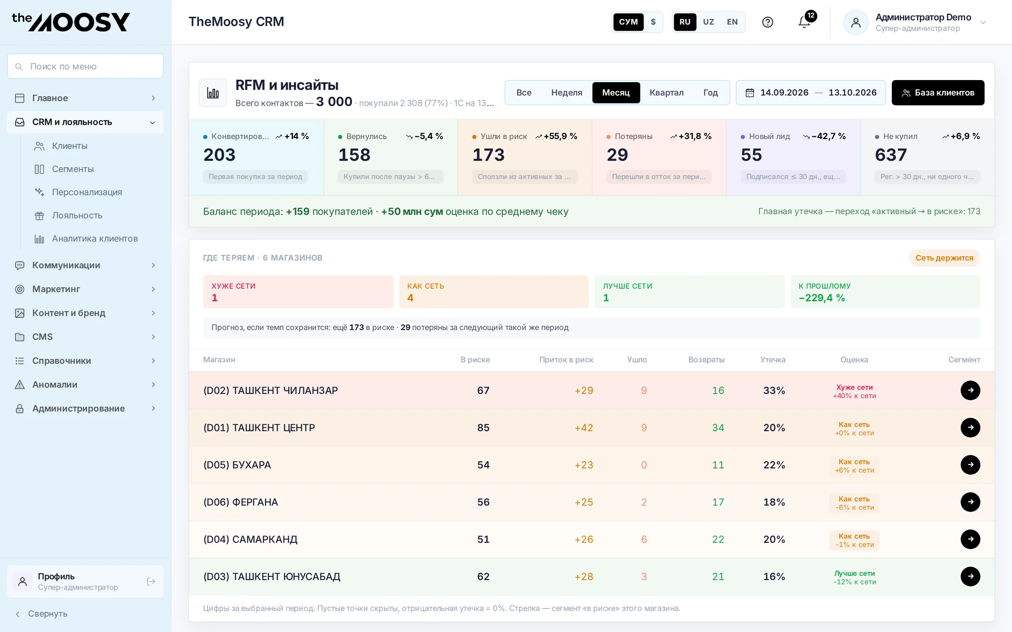This screenshot has height=632, width=1012.
Task: Click the logout icon beside Профиль
Action: click(x=151, y=581)
